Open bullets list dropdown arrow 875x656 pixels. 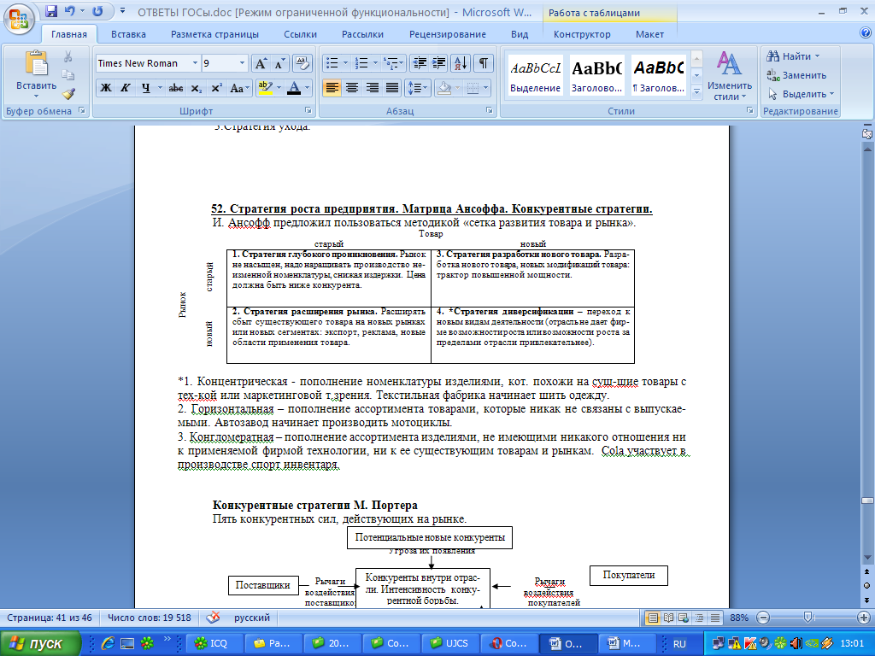tap(345, 63)
